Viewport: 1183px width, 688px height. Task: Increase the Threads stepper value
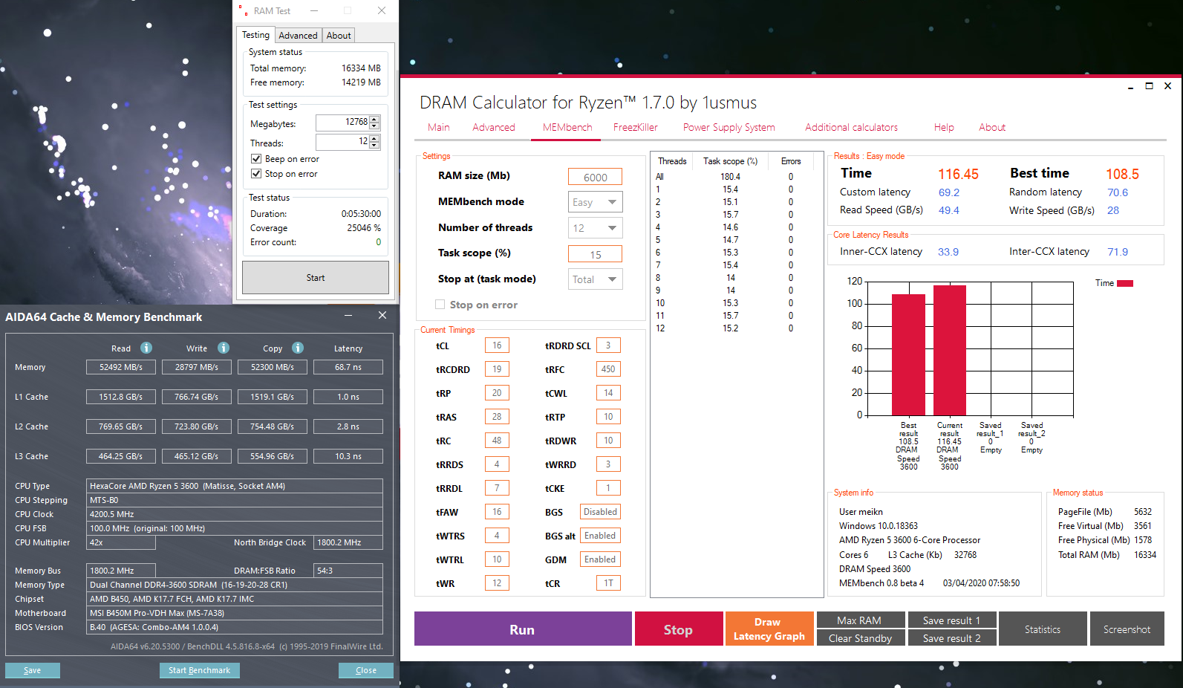(x=374, y=138)
